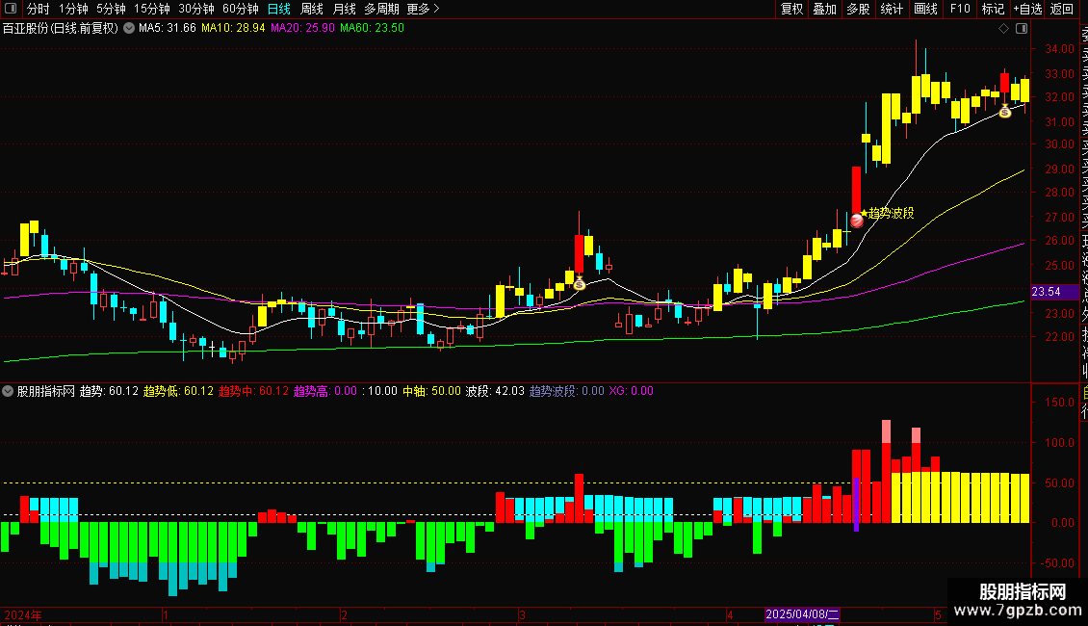Image resolution: width=1088 pixels, height=626 pixels.
Task: Click the 趋势波段: 0.00 value
Action: tap(567, 391)
